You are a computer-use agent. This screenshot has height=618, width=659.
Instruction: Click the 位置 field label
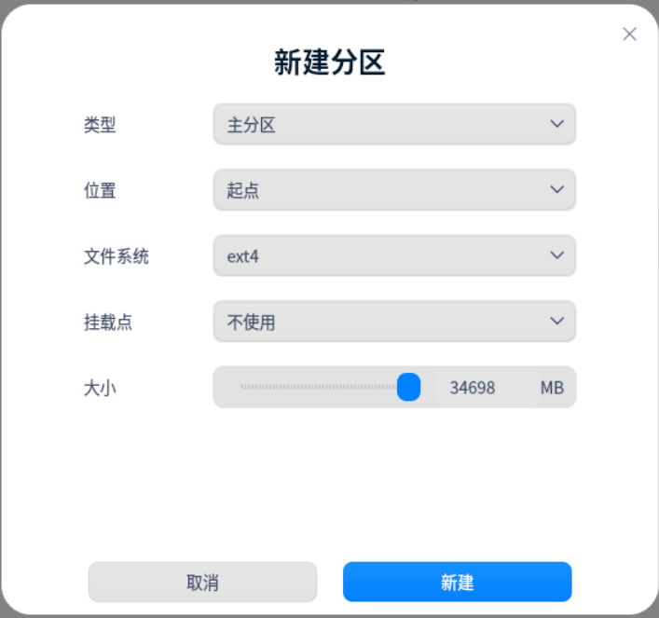[100, 191]
